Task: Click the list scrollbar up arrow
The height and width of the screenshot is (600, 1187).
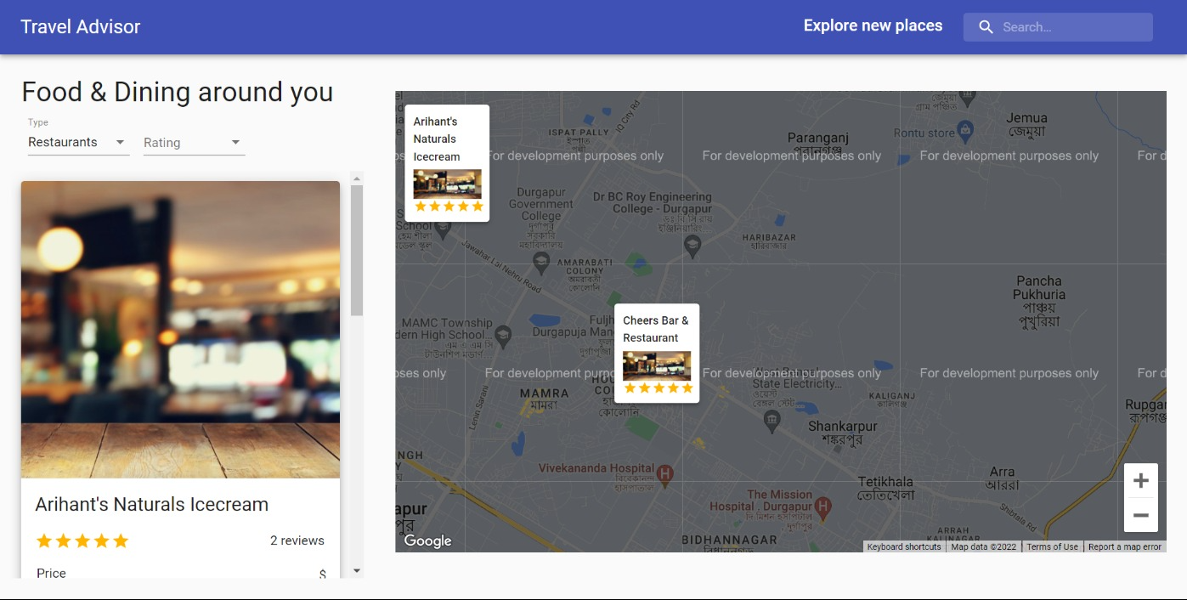Action: [357, 178]
